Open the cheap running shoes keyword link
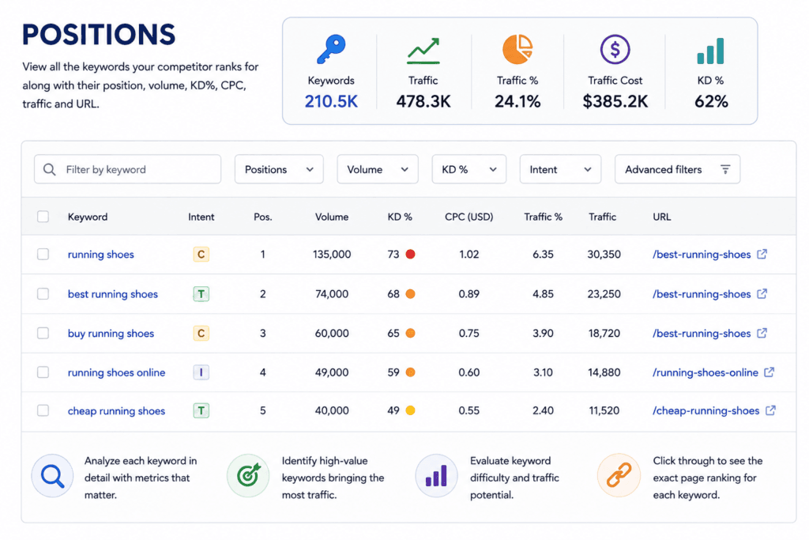 tap(117, 411)
